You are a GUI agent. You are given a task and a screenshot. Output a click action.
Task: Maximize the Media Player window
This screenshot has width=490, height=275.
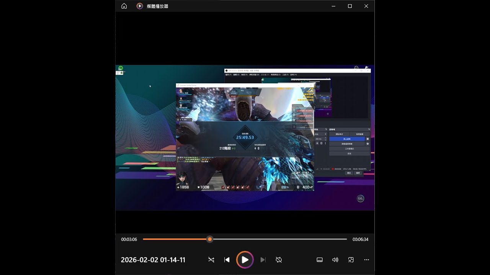point(350,6)
